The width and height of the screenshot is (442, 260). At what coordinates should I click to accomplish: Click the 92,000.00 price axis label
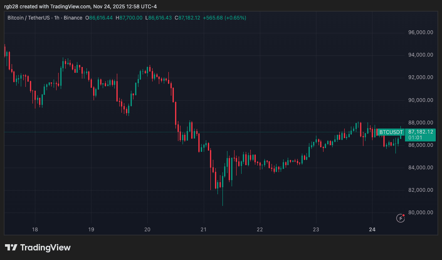click(420, 77)
